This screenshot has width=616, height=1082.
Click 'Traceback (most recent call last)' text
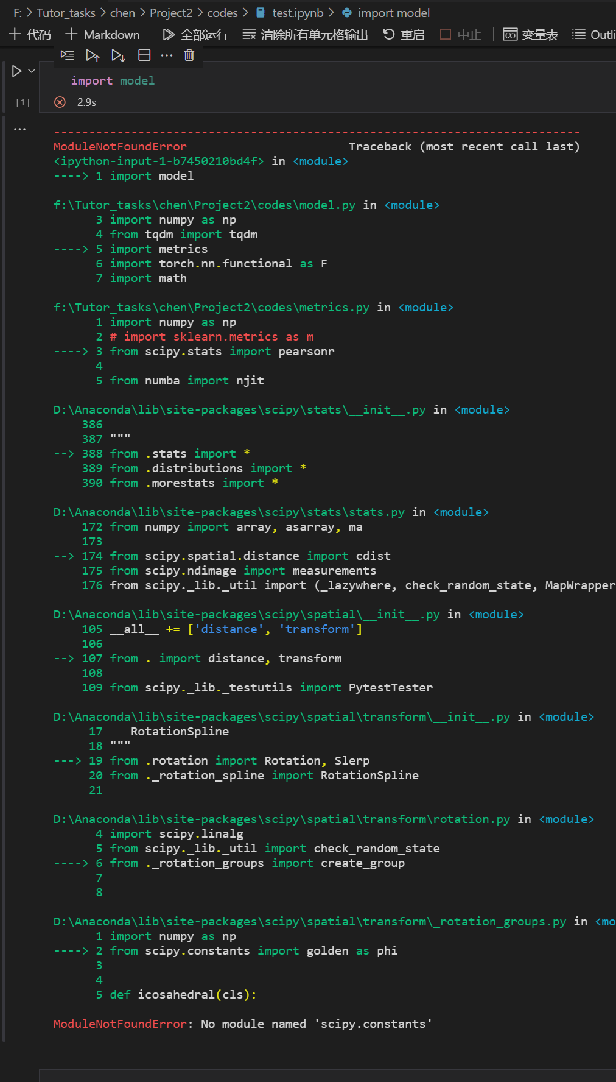(464, 147)
